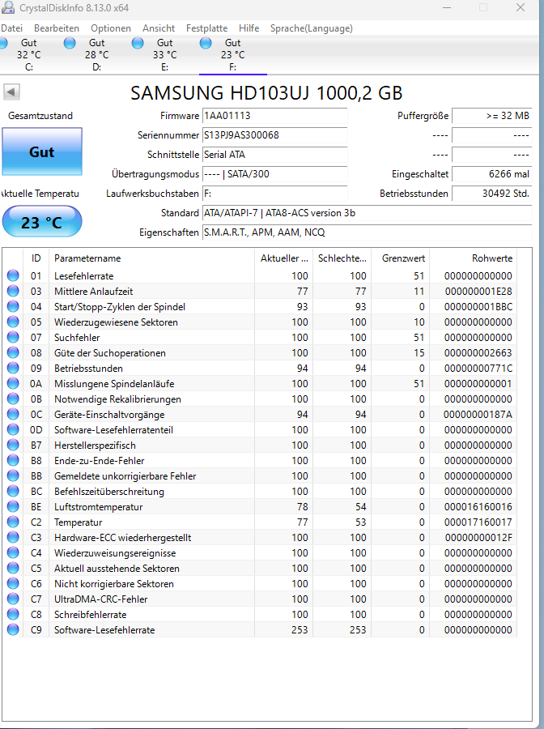Select drive F: health status icon
This screenshot has height=729, width=544.
click(206, 43)
